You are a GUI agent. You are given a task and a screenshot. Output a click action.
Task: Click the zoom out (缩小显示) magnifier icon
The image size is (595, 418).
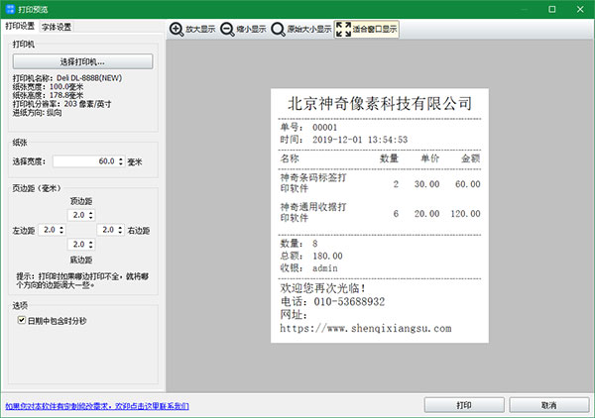tap(227, 29)
